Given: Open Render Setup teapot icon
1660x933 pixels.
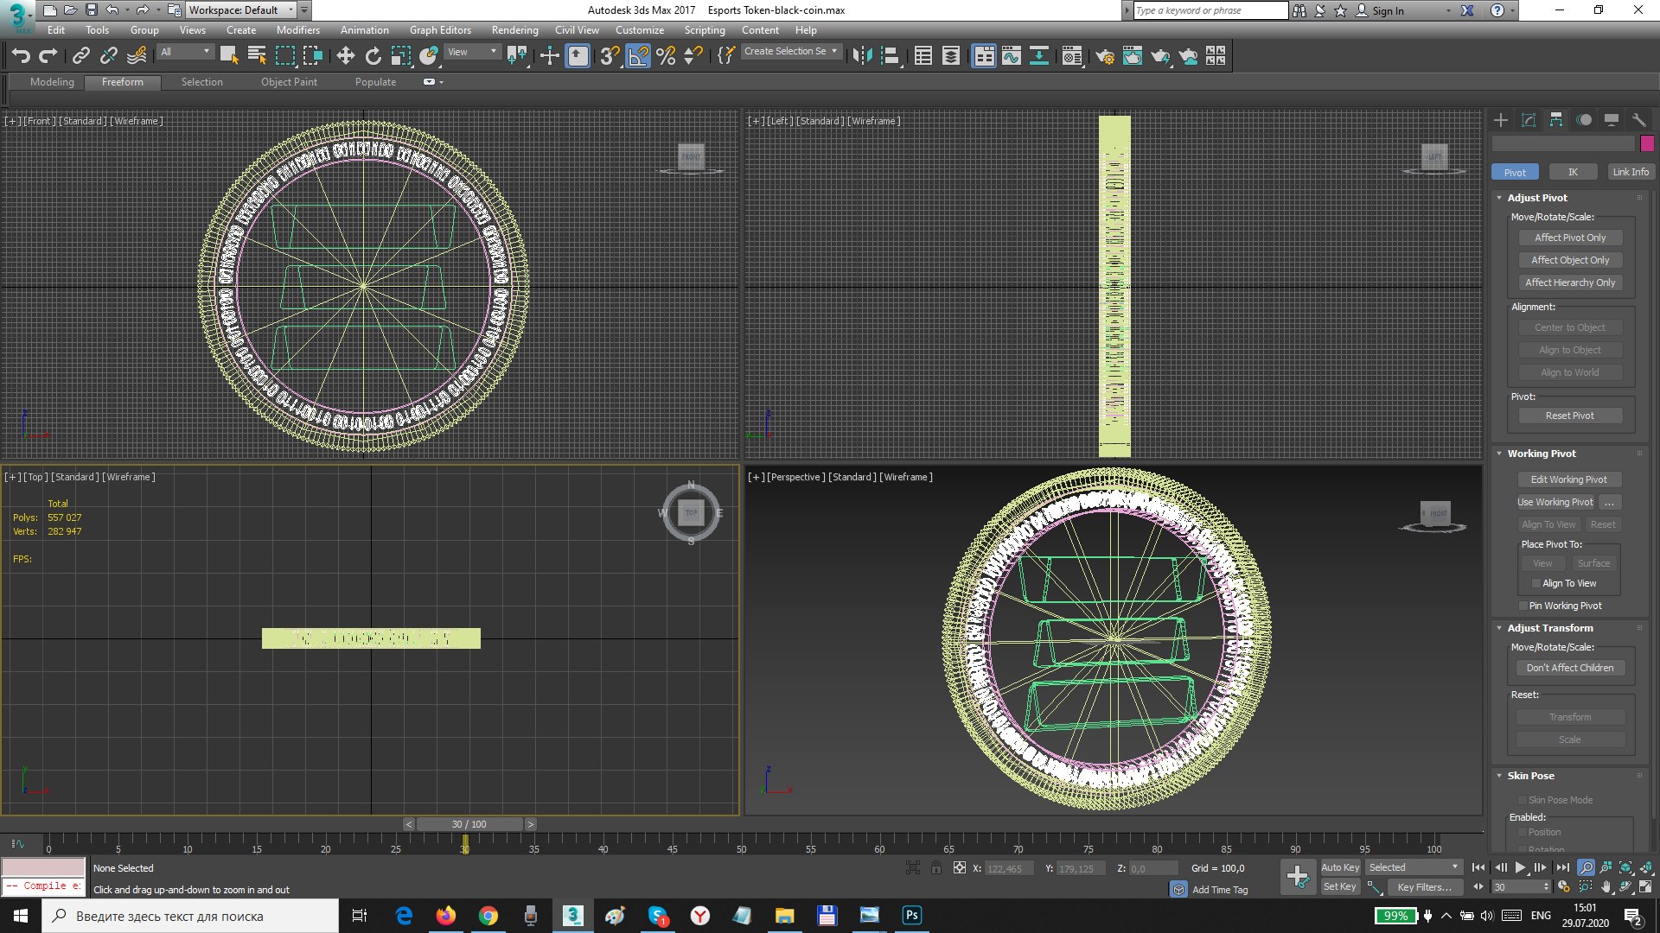Looking at the screenshot, I should tap(1105, 56).
